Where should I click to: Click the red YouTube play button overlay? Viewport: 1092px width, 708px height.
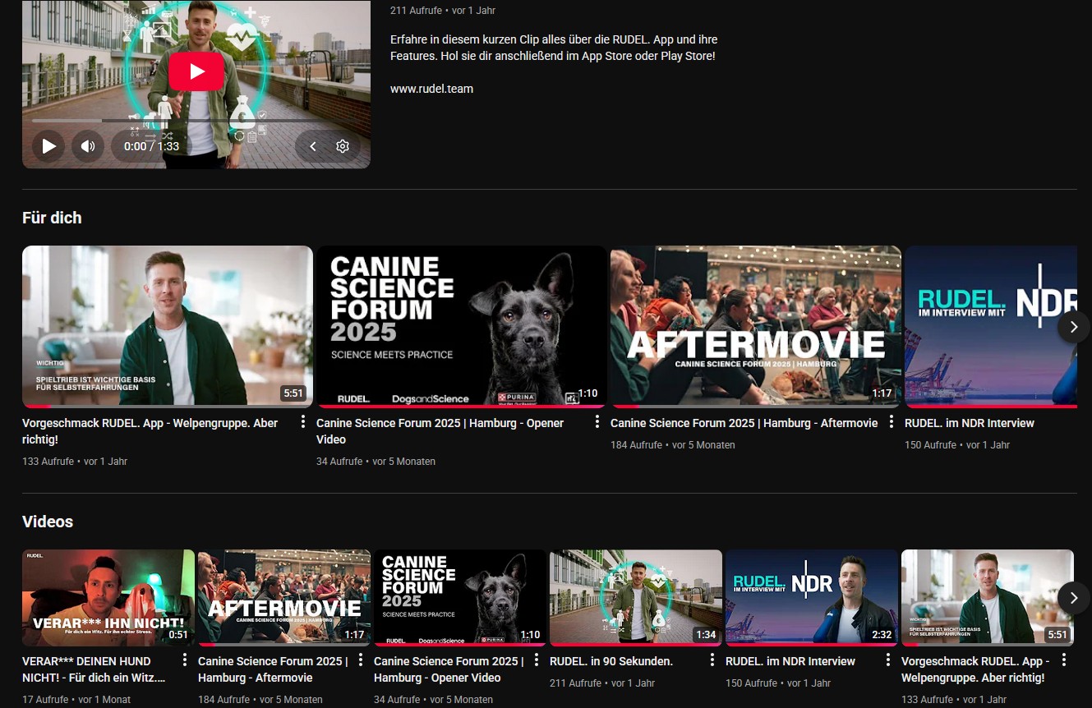196,71
